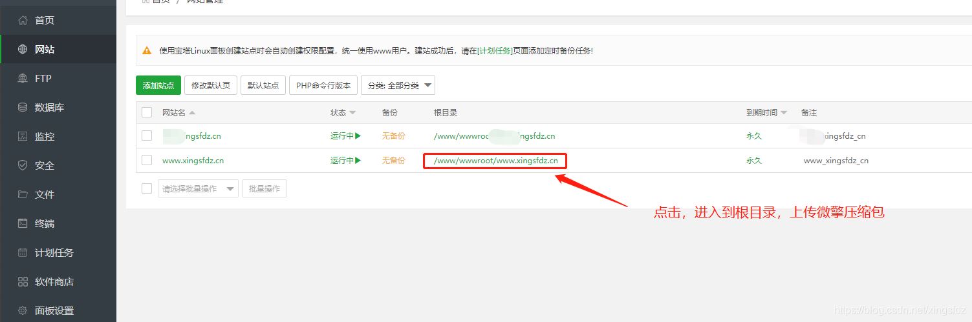Expand the 请选择批量操作 dropdown
Image resolution: width=972 pixels, height=322 pixels.
(198, 189)
